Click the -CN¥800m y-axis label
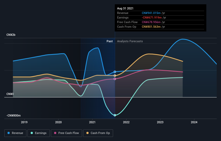This screenshot has width=221, height=141. pyautogui.click(x=13, y=115)
